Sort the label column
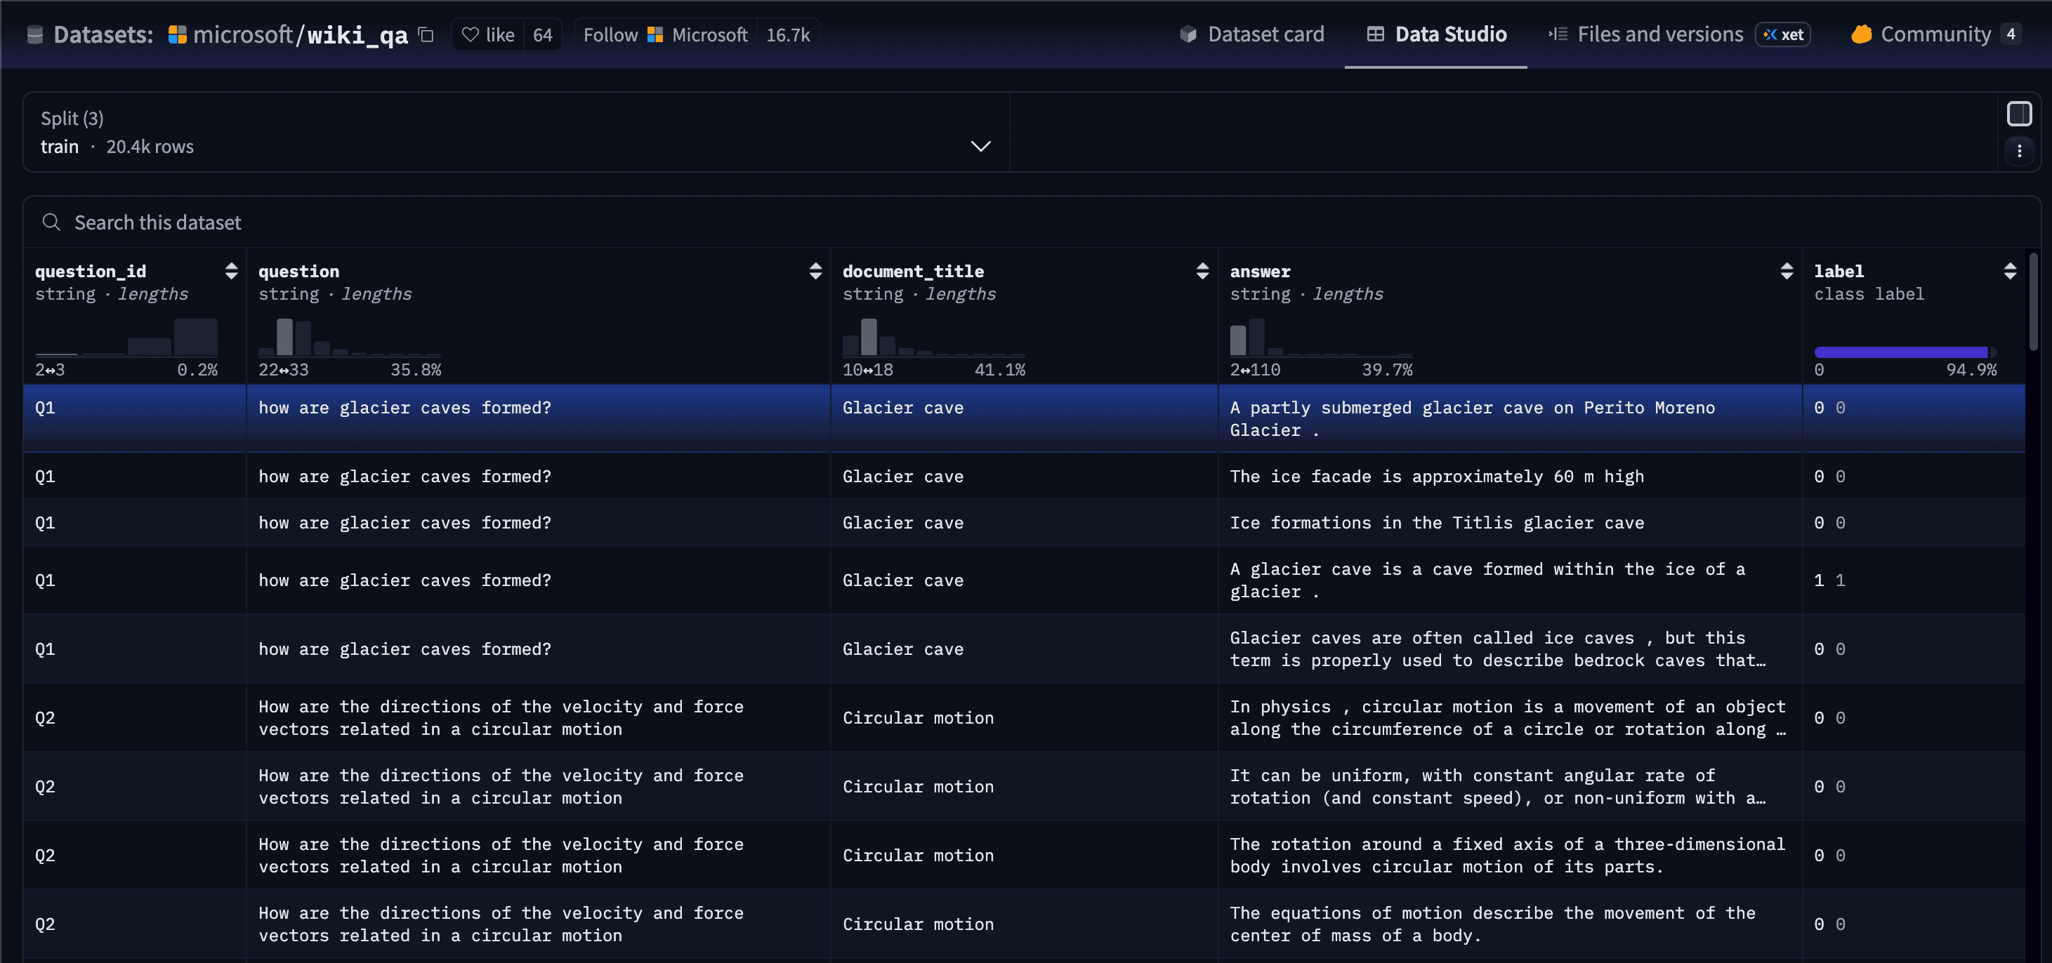The height and width of the screenshot is (963, 2052). [2011, 271]
